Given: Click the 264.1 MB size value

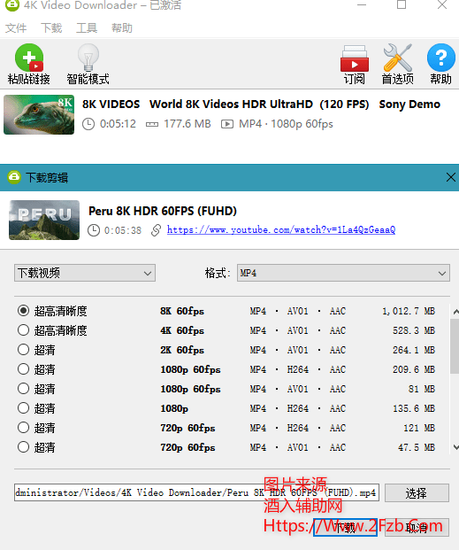Looking at the screenshot, I should coord(414,350).
